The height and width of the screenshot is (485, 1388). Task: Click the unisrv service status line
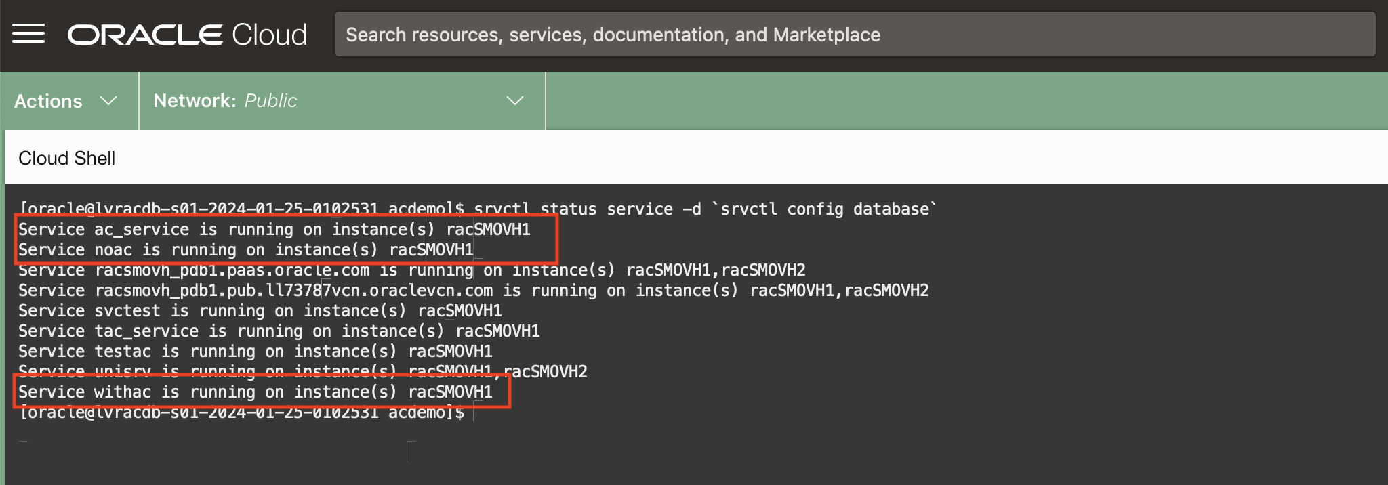[x=302, y=371]
